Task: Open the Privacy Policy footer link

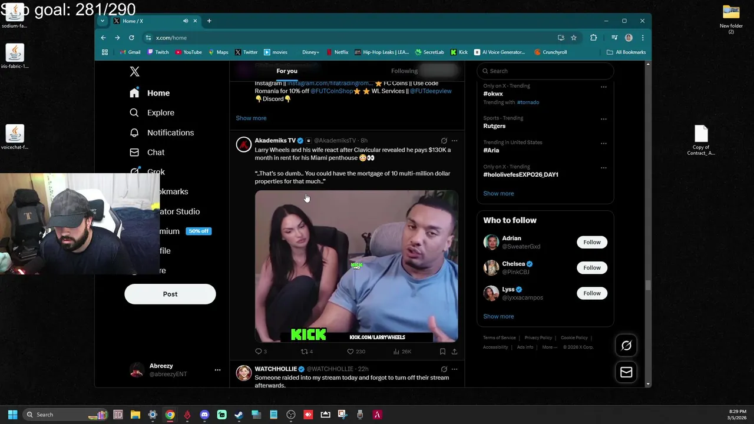Action: coord(538,338)
